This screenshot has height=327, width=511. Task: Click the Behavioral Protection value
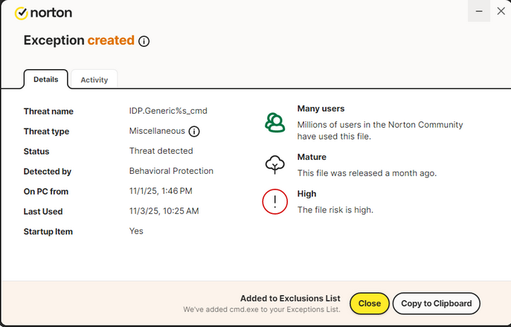pyautogui.click(x=171, y=171)
